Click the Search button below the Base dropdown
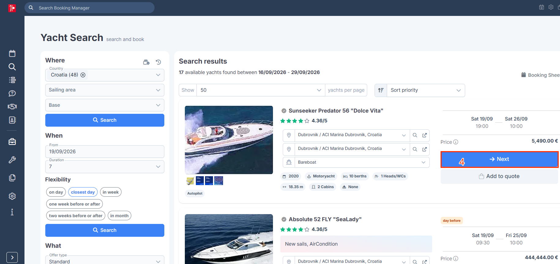 pyautogui.click(x=105, y=120)
